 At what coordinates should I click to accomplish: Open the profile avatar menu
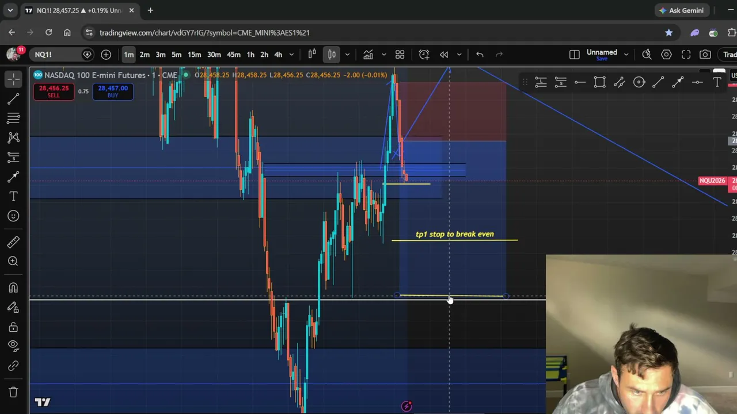[x=13, y=54]
